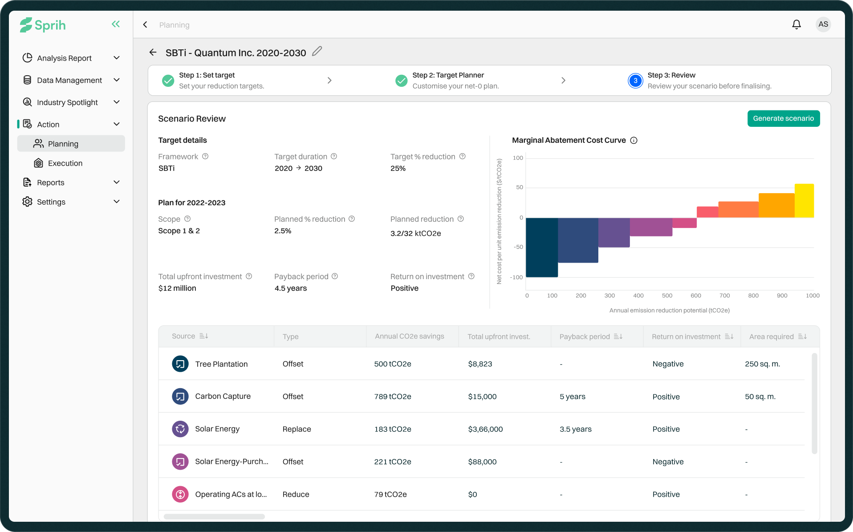Viewport: 853px width, 532px height.
Task: Expand Industry Spotlight menu
Action: pyautogui.click(x=117, y=102)
